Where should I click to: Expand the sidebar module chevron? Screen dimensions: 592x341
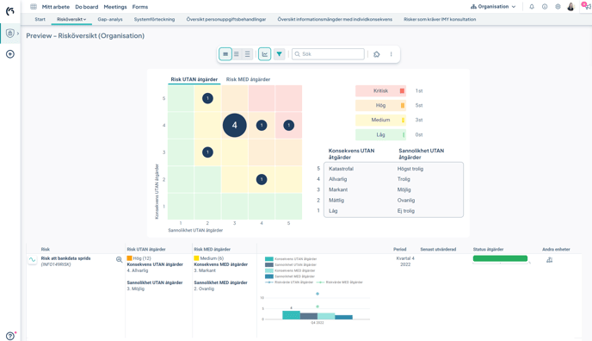[x=18, y=34]
